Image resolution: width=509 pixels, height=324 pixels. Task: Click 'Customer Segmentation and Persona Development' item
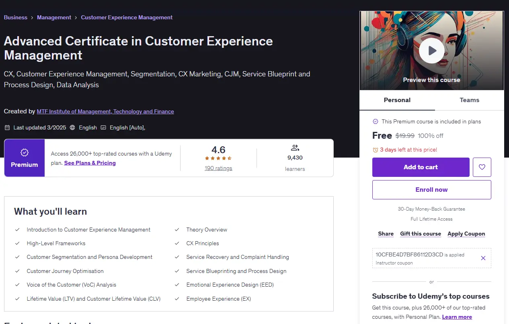coord(90,257)
